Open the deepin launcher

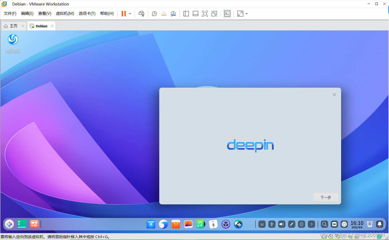9,224
